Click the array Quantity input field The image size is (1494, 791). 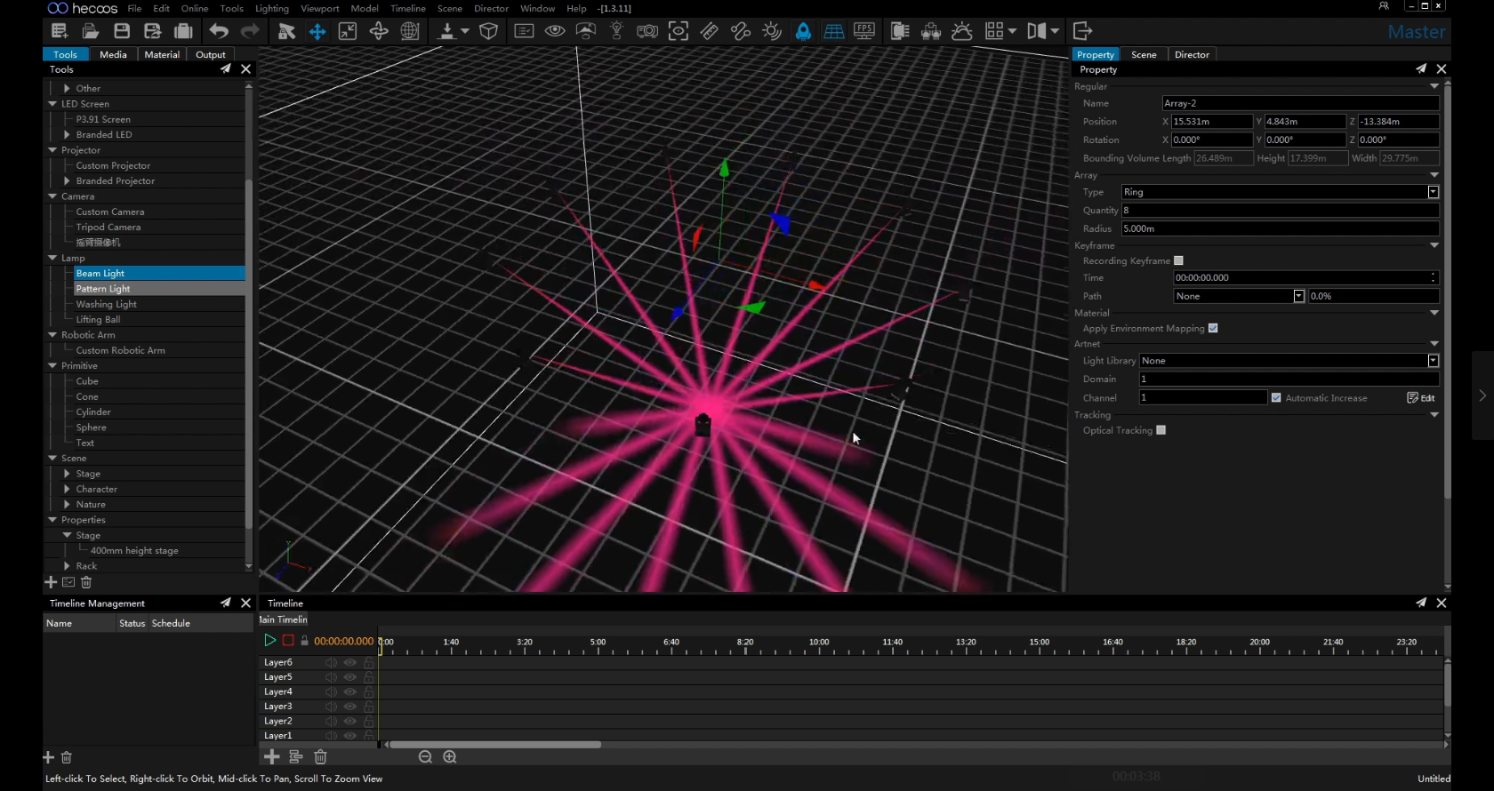[1280, 210]
